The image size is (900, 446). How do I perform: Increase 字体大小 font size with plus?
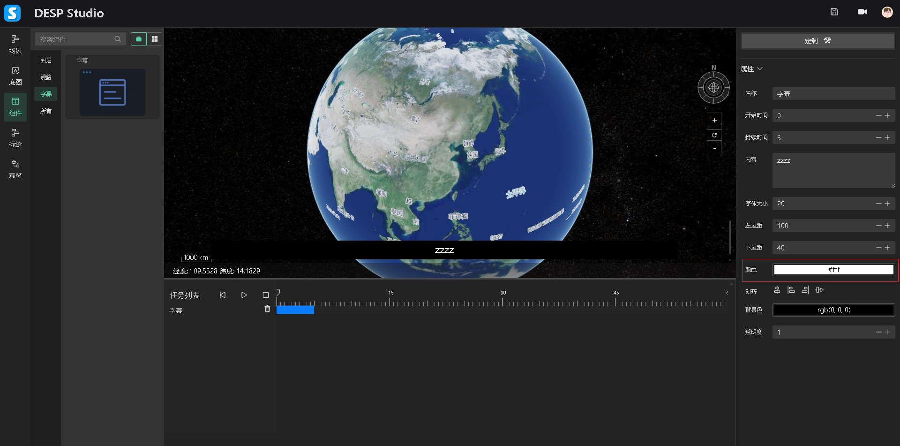887,204
